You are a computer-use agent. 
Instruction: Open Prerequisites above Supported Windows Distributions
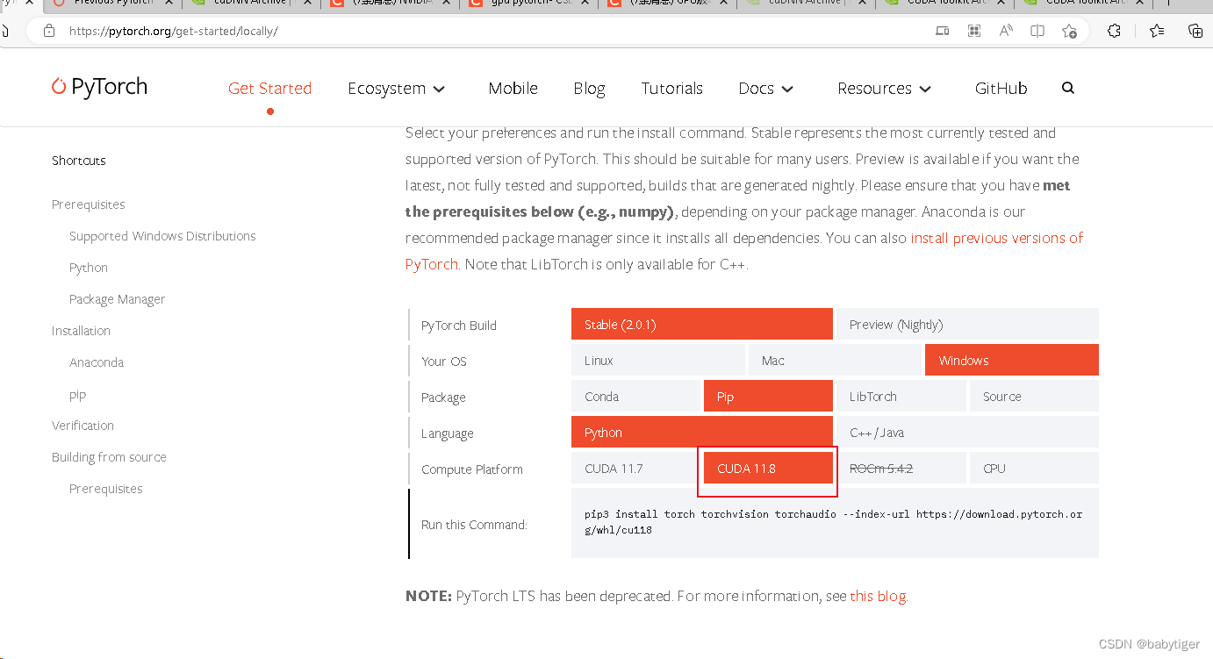tap(88, 204)
